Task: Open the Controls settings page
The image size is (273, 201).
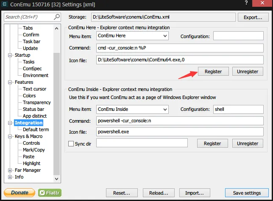Action: [x=31, y=143]
